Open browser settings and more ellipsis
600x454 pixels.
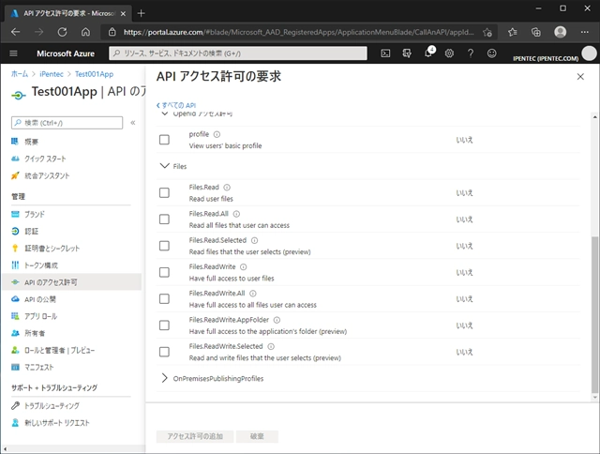[585, 32]
